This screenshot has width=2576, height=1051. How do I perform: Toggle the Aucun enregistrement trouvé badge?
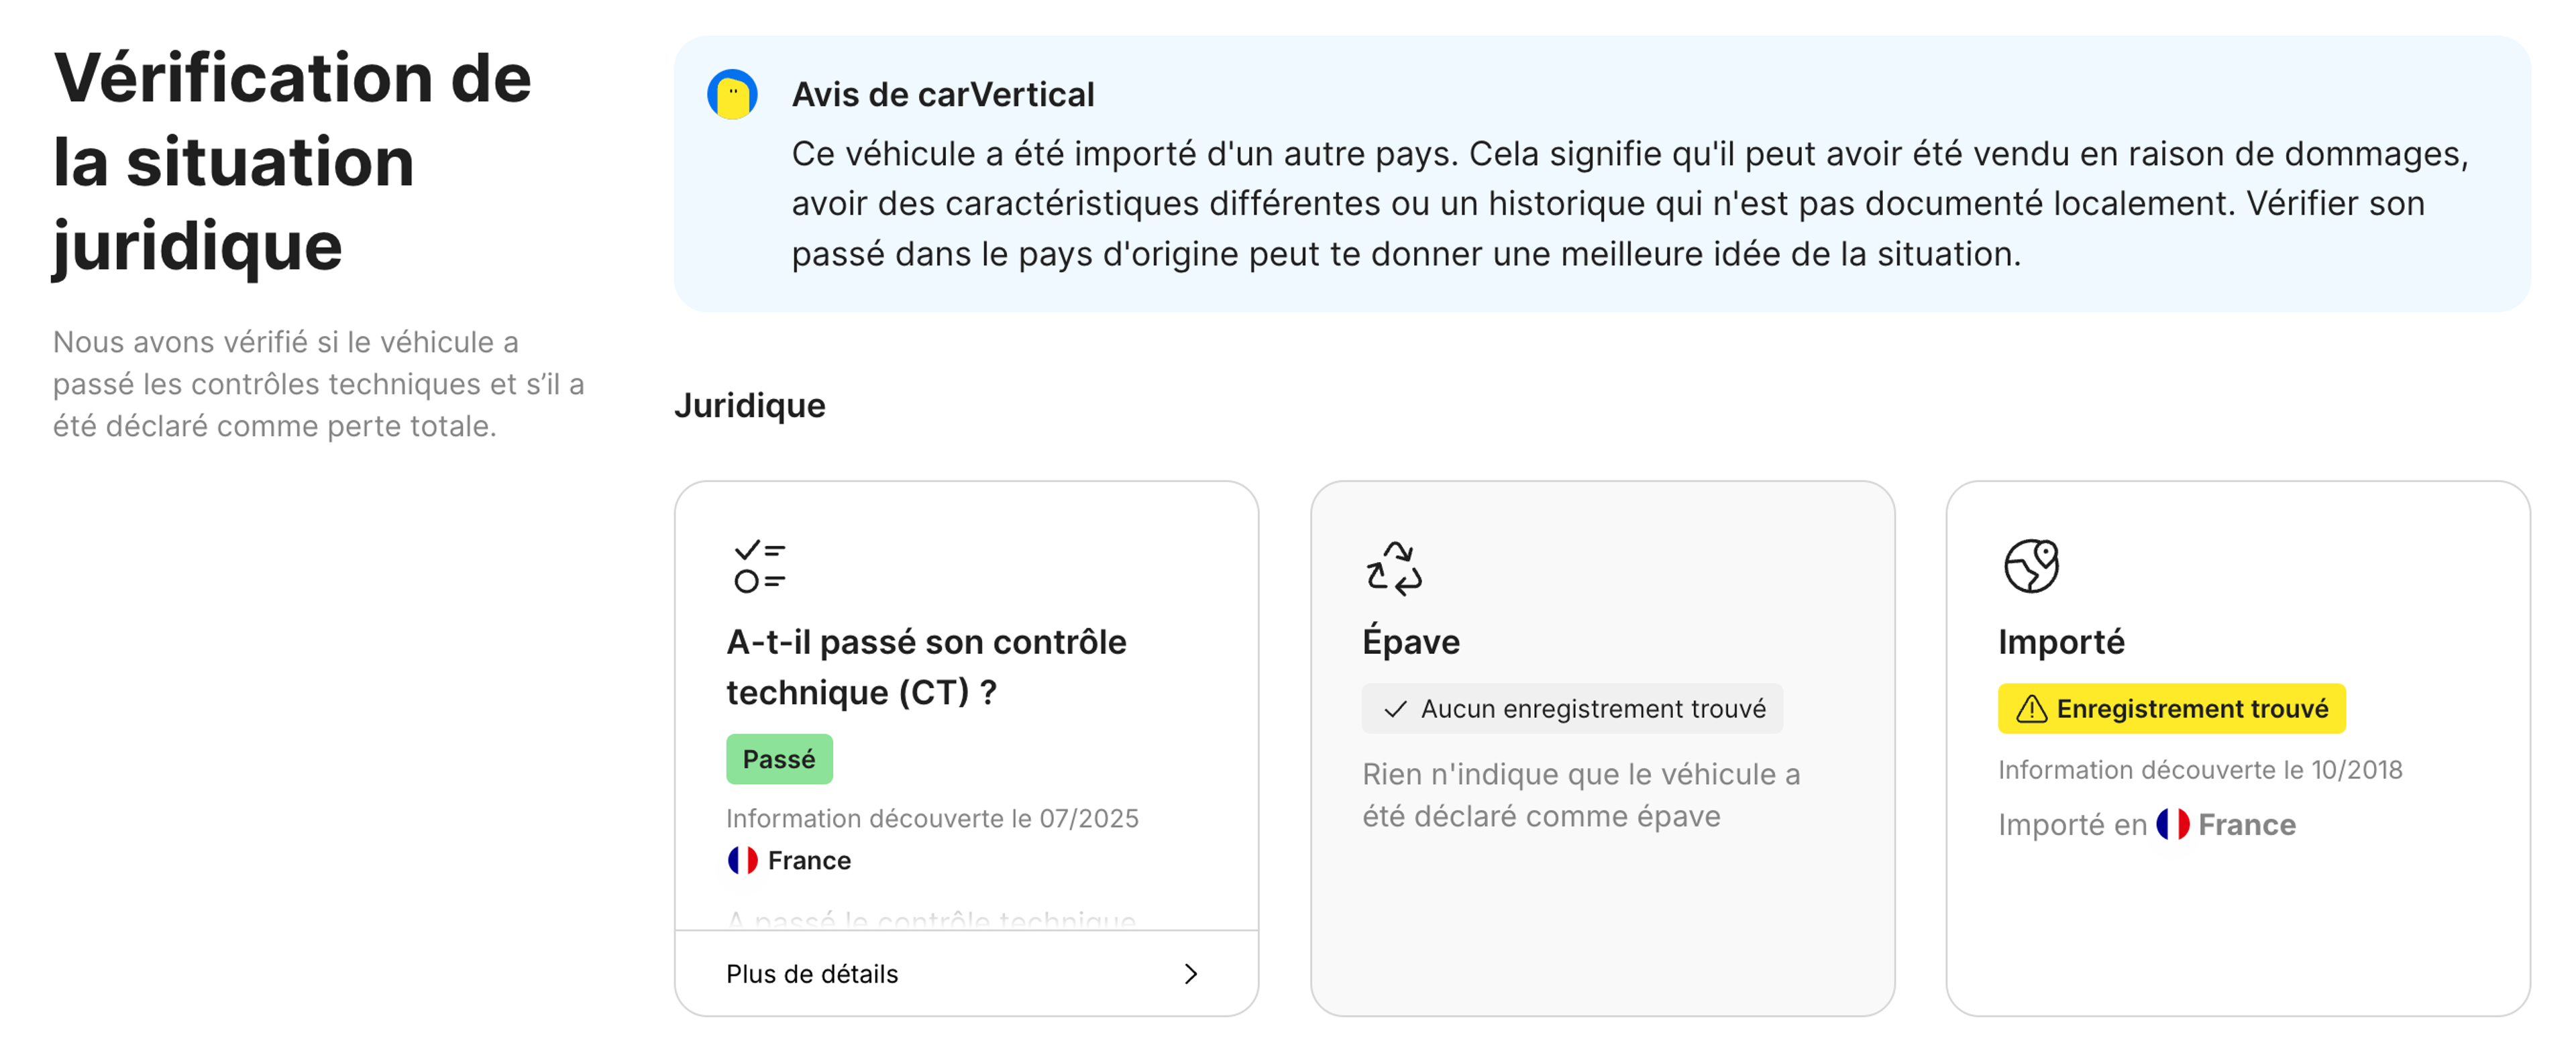tap(1572, 709)
